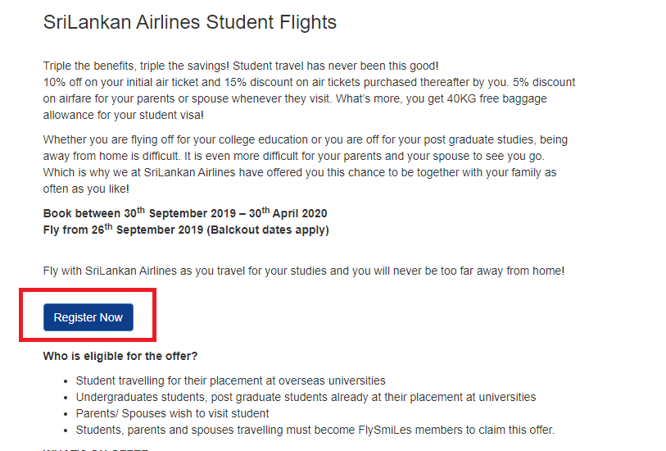Click the 'Student travelling for their placement' bullet

click(230, 380)
